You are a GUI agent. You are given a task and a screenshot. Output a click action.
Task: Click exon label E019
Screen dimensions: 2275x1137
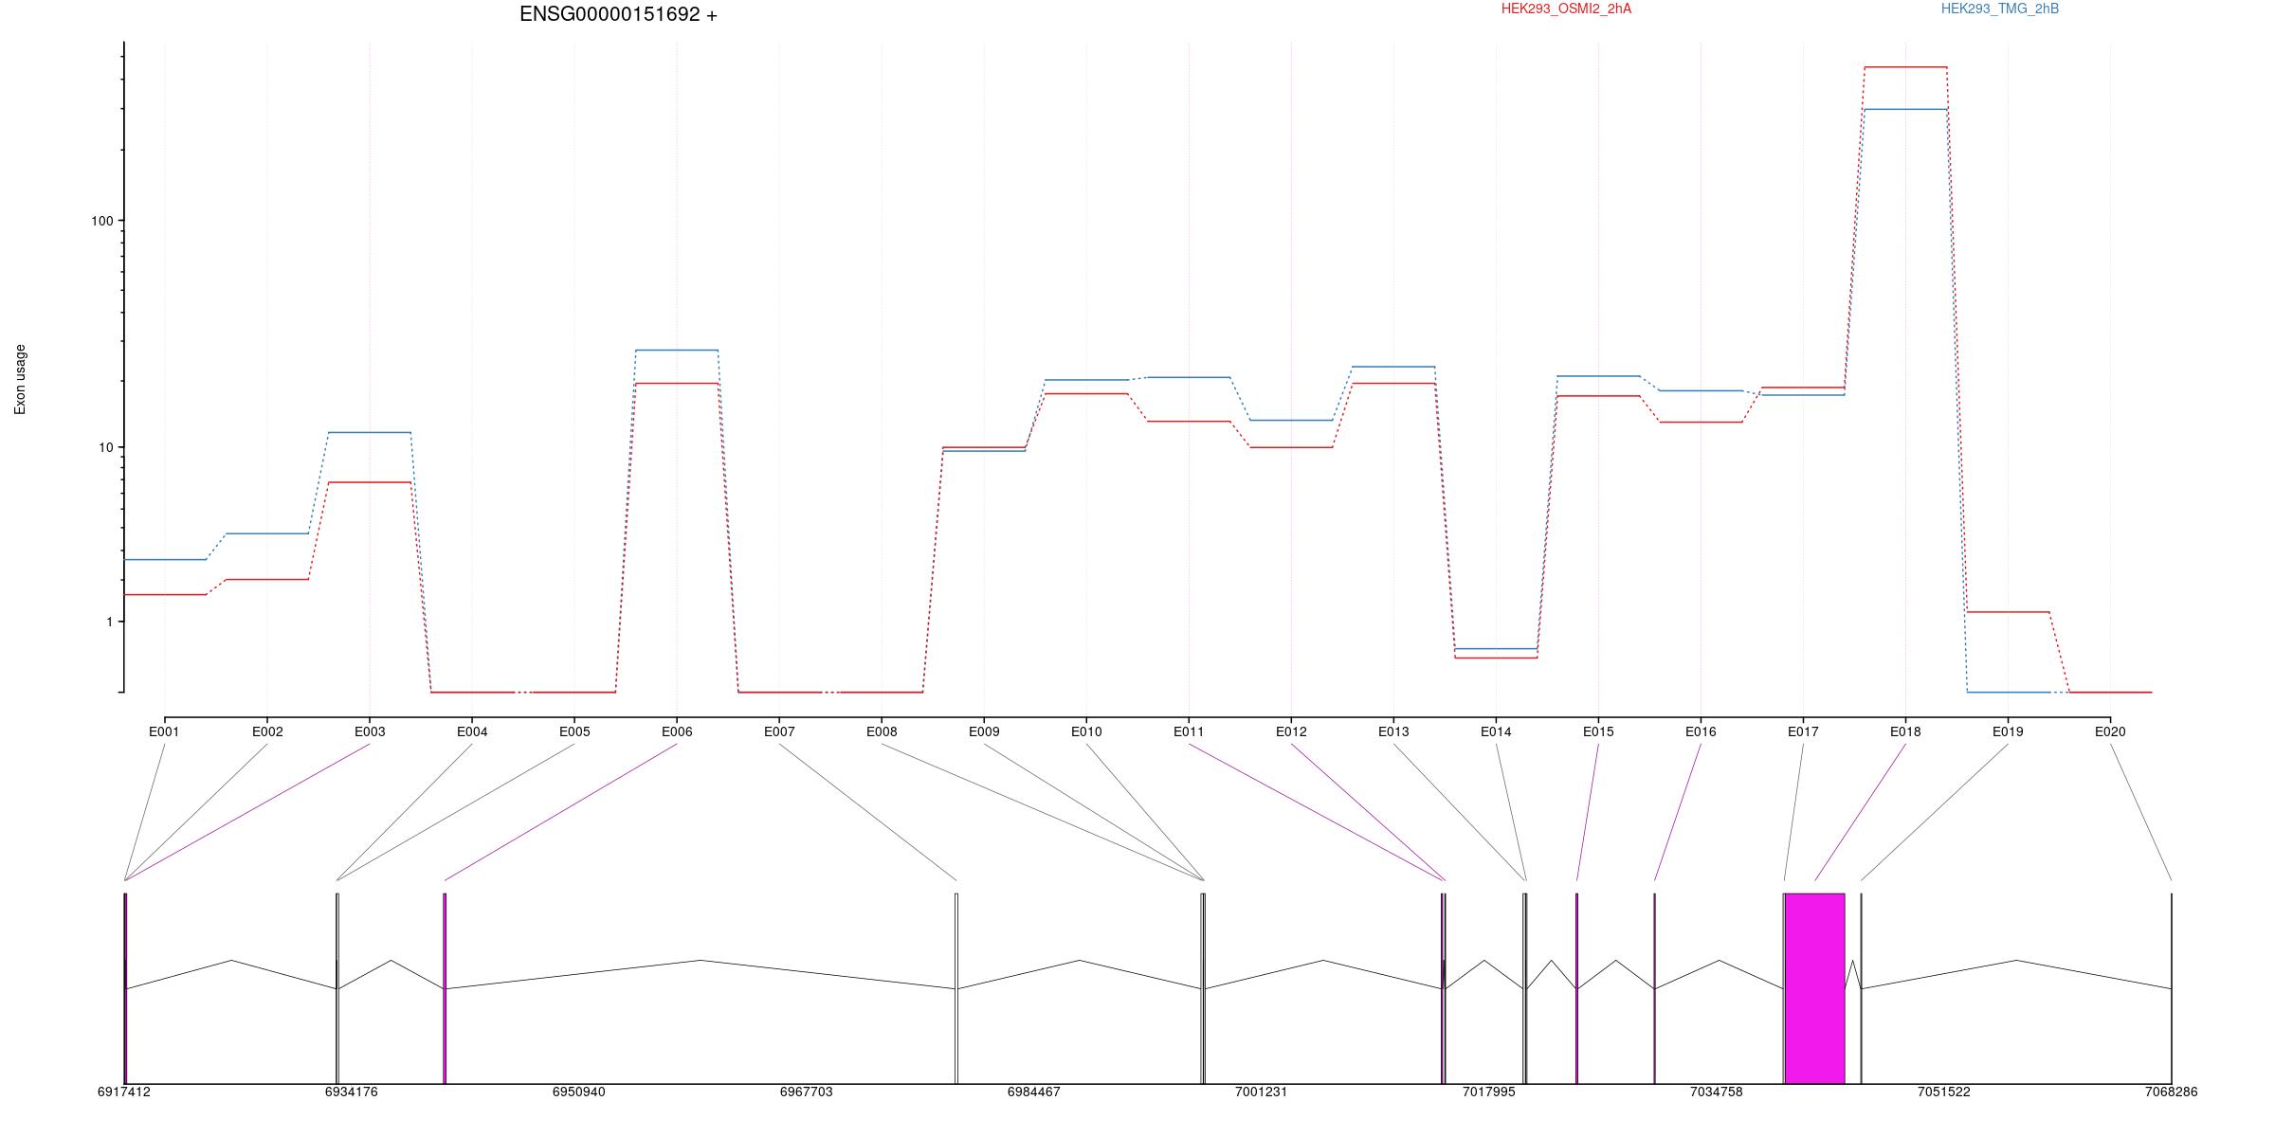click(x=2008, y=731)
